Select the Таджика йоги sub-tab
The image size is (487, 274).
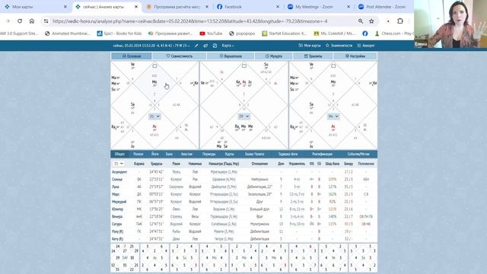[x=288, y=154]
